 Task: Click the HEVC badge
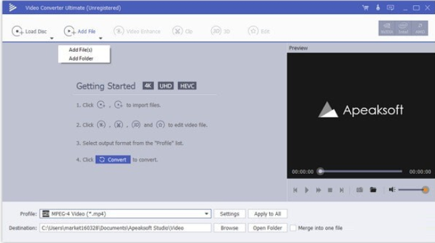click(x=187, y=85)
